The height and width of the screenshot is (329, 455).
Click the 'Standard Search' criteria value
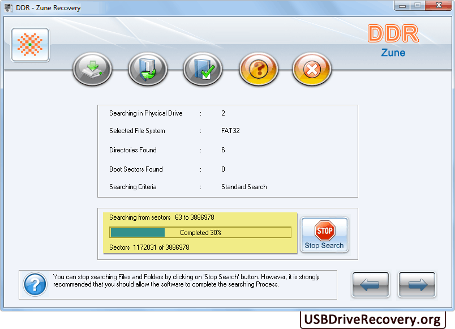click(244, 187)
